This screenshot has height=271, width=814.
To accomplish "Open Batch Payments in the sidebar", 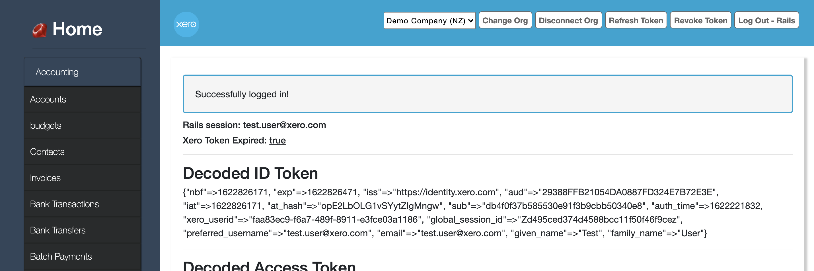I will [x=82, y=256].
